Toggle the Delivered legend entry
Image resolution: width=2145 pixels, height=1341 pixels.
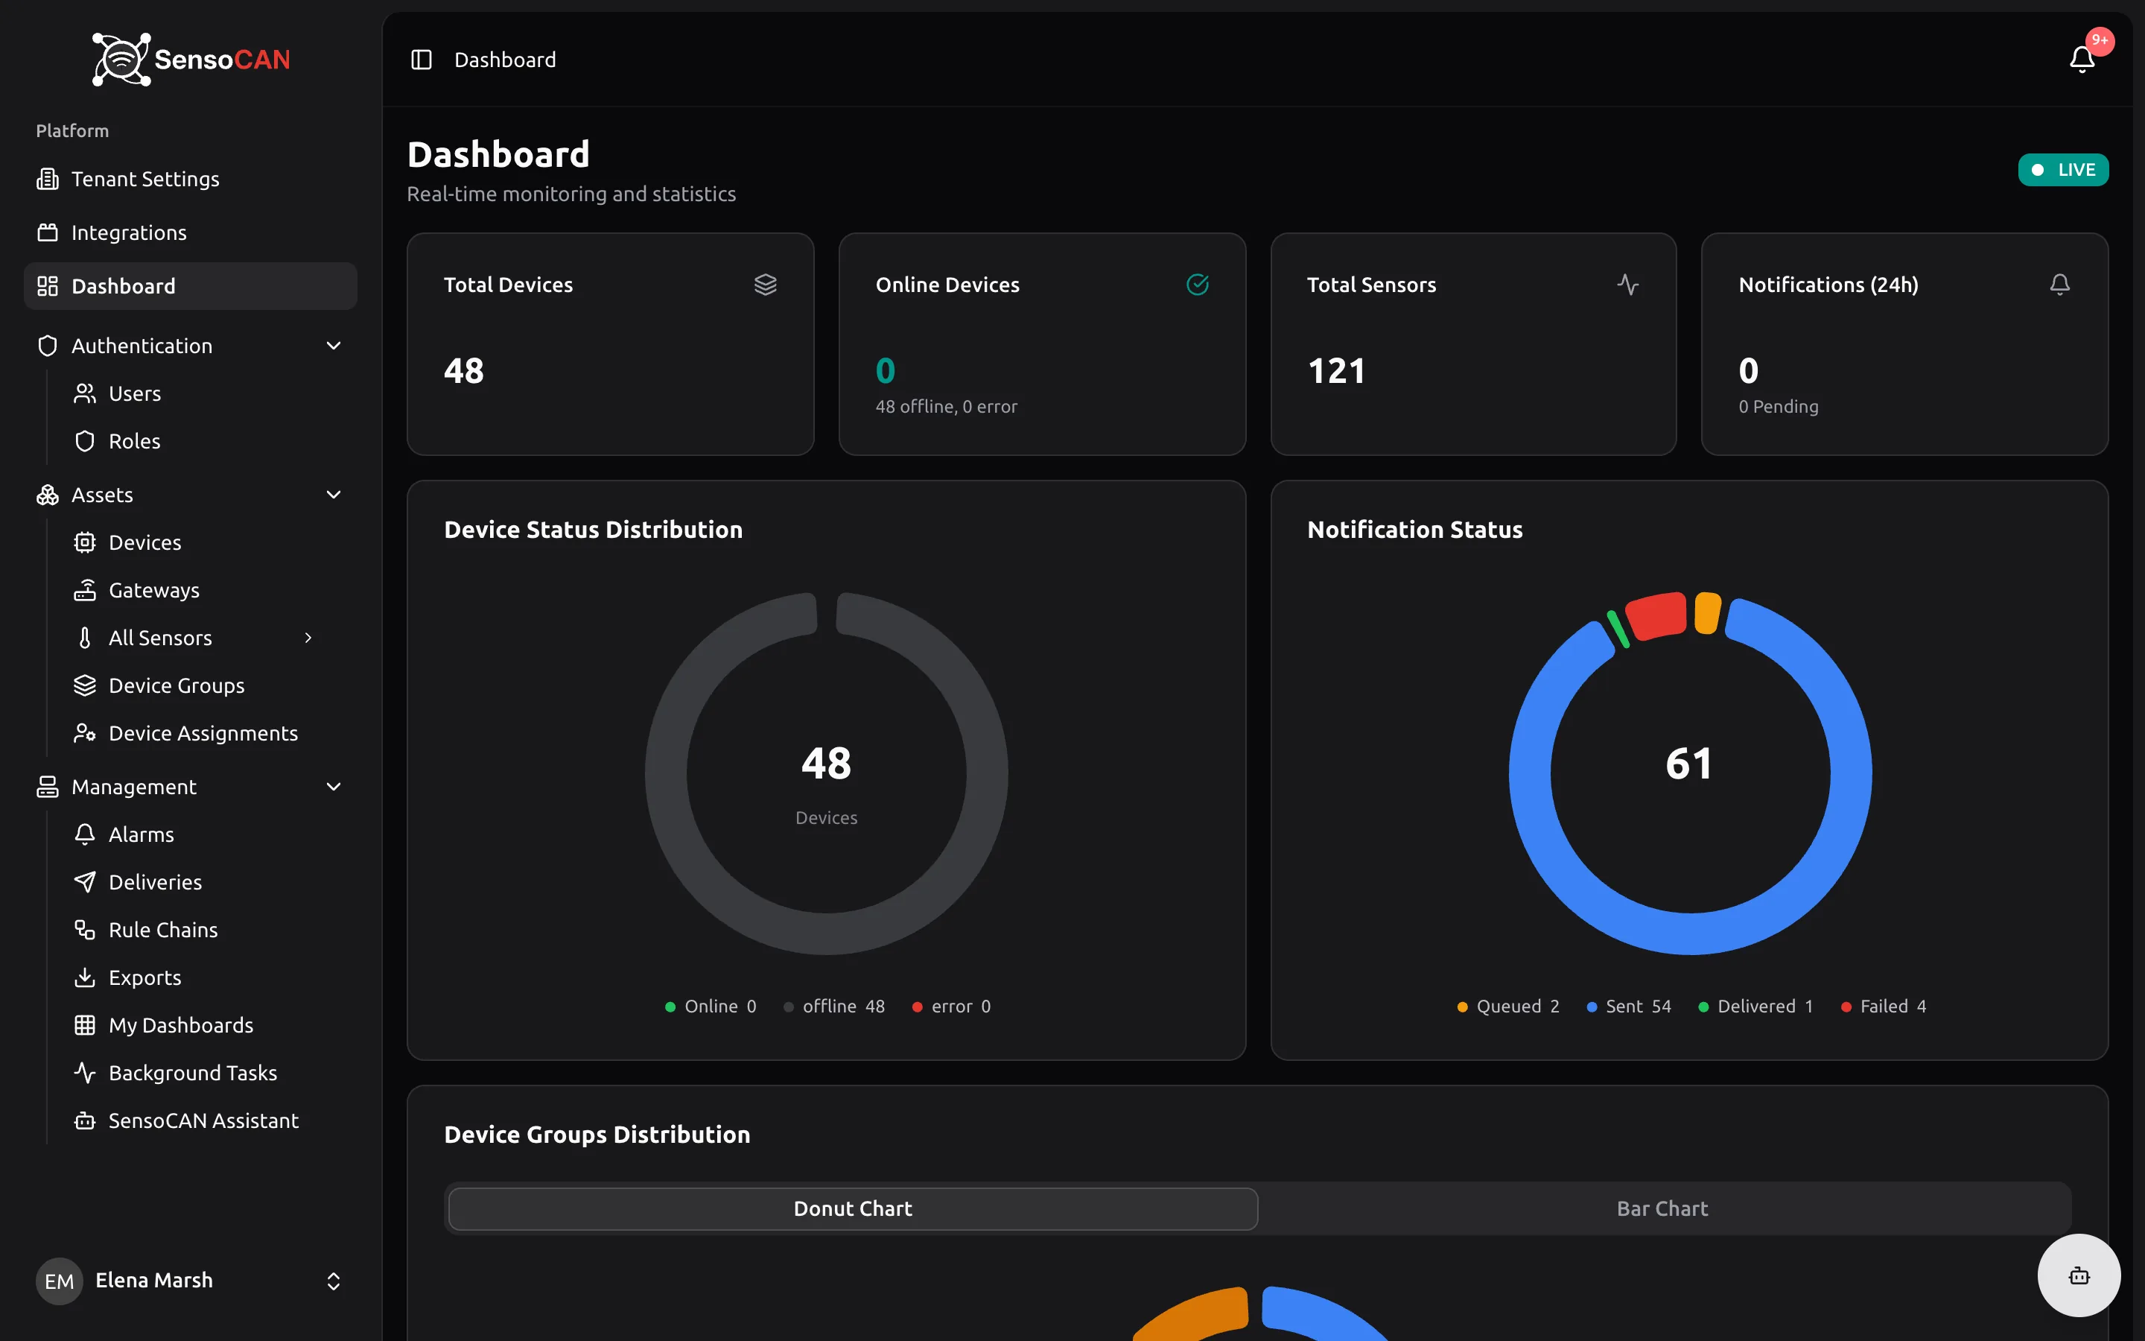pyautogui.click(x=1756, y=1006)
